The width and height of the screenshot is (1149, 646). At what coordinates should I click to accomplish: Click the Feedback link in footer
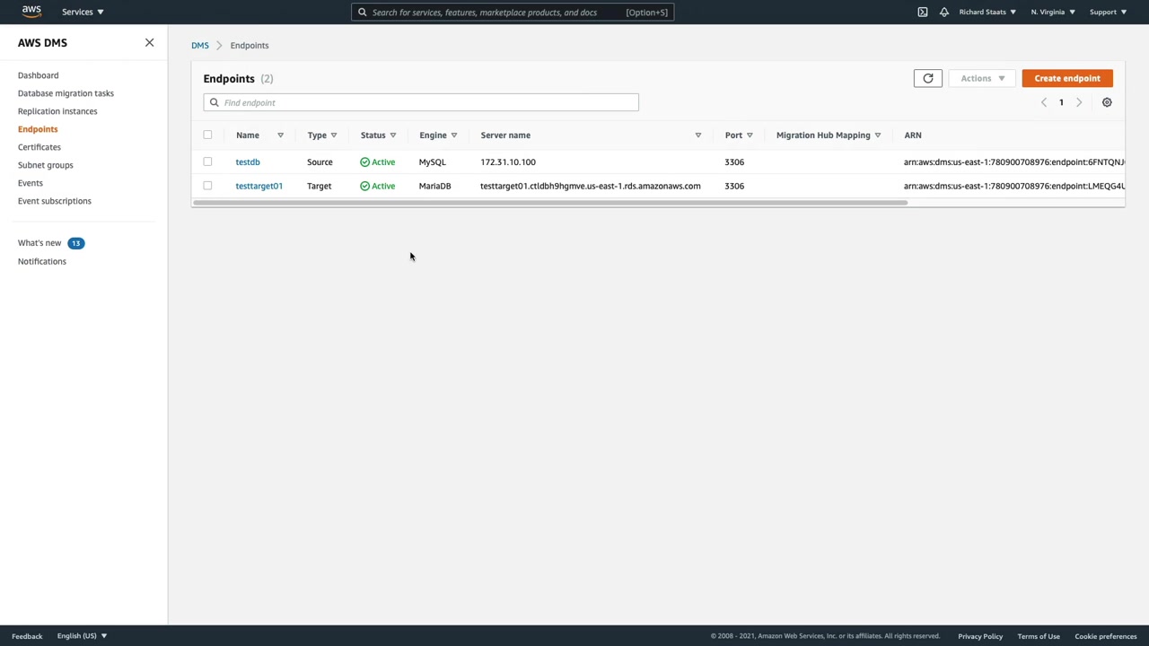27,636
